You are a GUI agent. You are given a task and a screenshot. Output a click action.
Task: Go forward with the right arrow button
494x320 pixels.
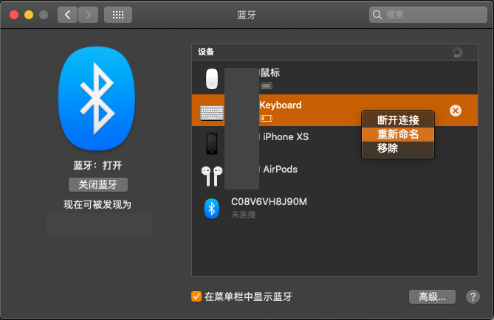pyautogui.click(x=88, y=14)
